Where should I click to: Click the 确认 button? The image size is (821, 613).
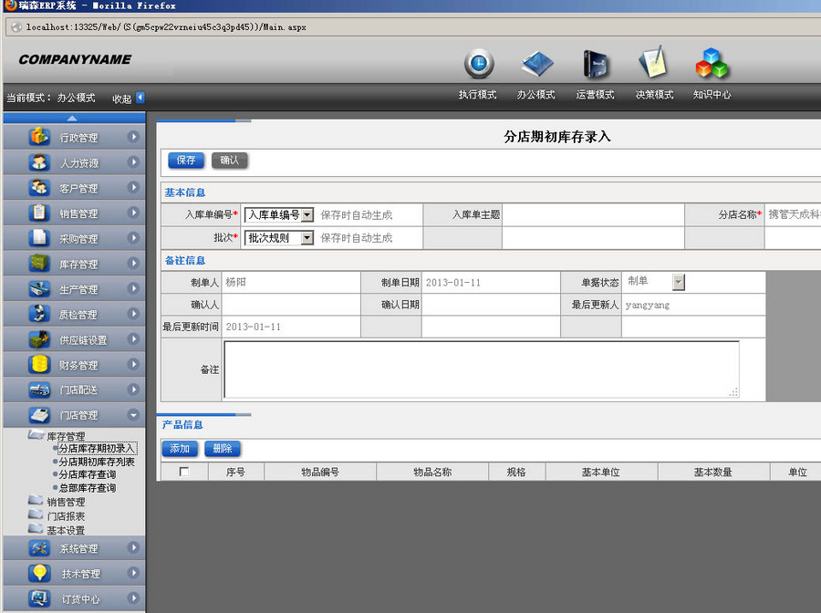229,161
